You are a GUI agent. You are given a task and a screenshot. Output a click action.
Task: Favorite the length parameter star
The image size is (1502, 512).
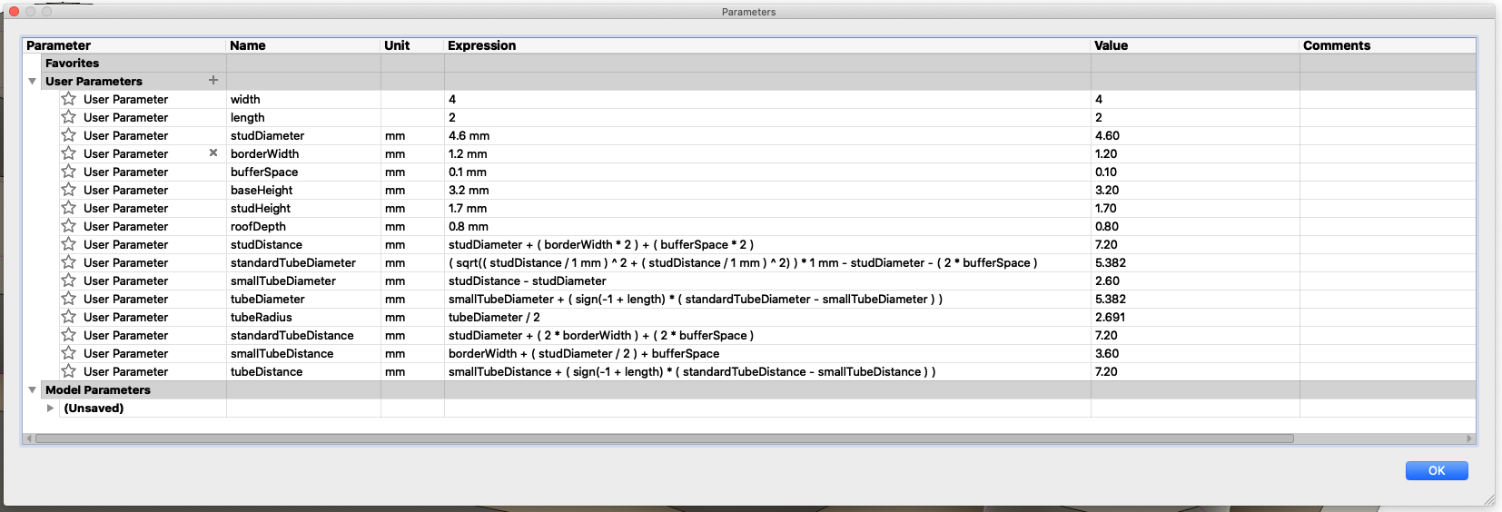pyautogui.click(x=69, y=117)
